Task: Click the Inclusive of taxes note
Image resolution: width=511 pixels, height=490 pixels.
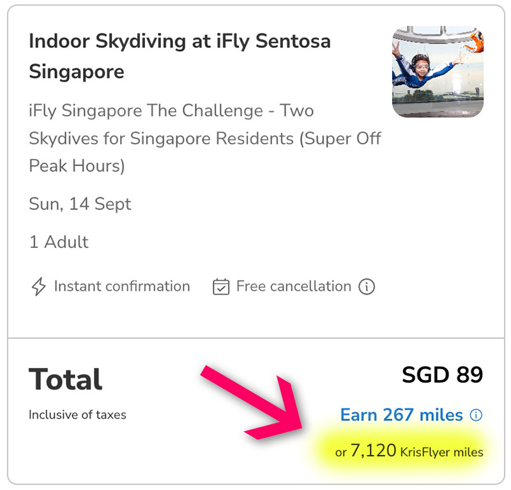Action: click(x=77, y=415)
